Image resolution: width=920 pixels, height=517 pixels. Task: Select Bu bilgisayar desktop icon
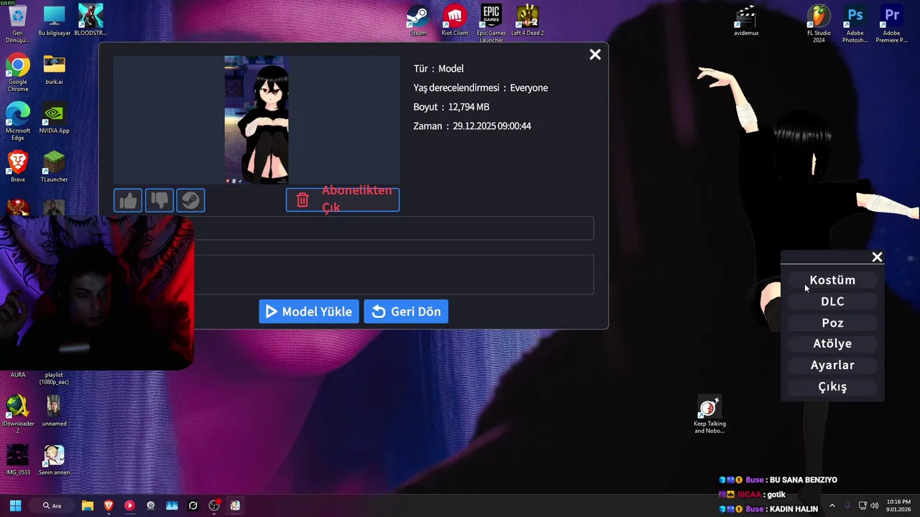(55, 20)
